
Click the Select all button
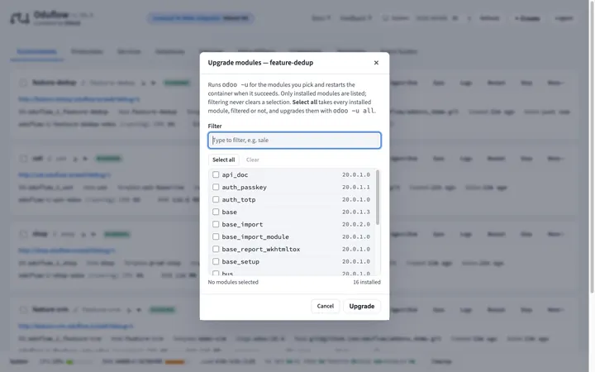[x=223, y=160]
